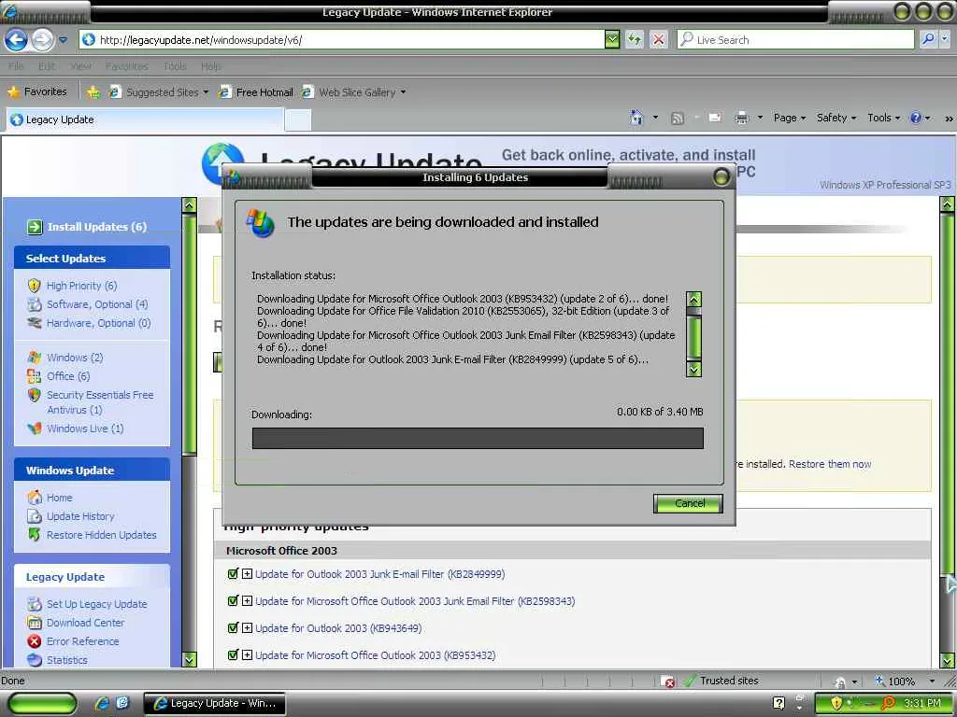This screenshot has height=717, width=957.
Task: Click the Internet Explorer quick launch icon
Action: (102, 703)
